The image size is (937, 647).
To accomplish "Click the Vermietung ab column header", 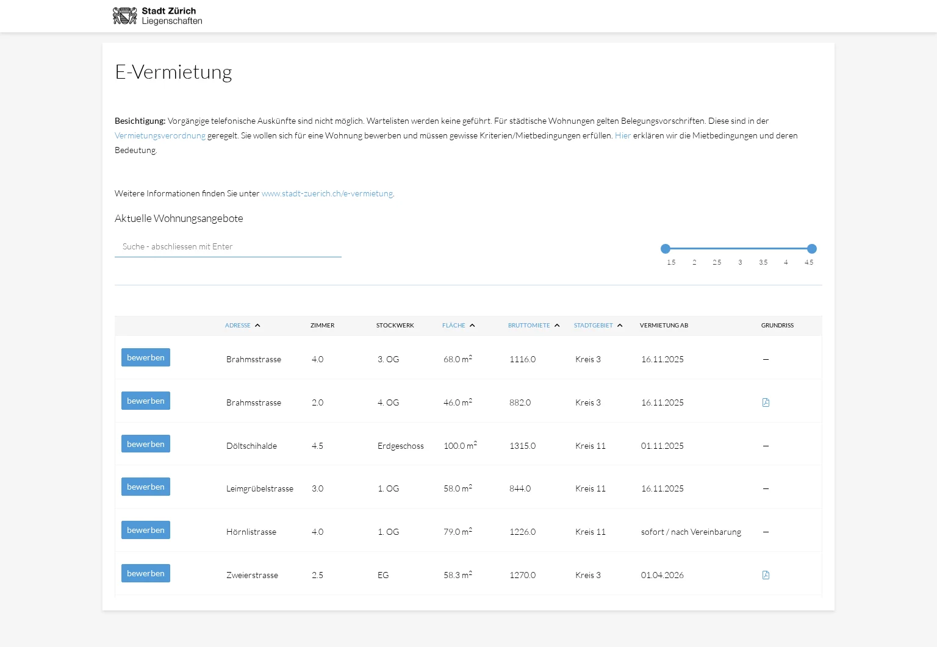I will (x=664, y=326).
